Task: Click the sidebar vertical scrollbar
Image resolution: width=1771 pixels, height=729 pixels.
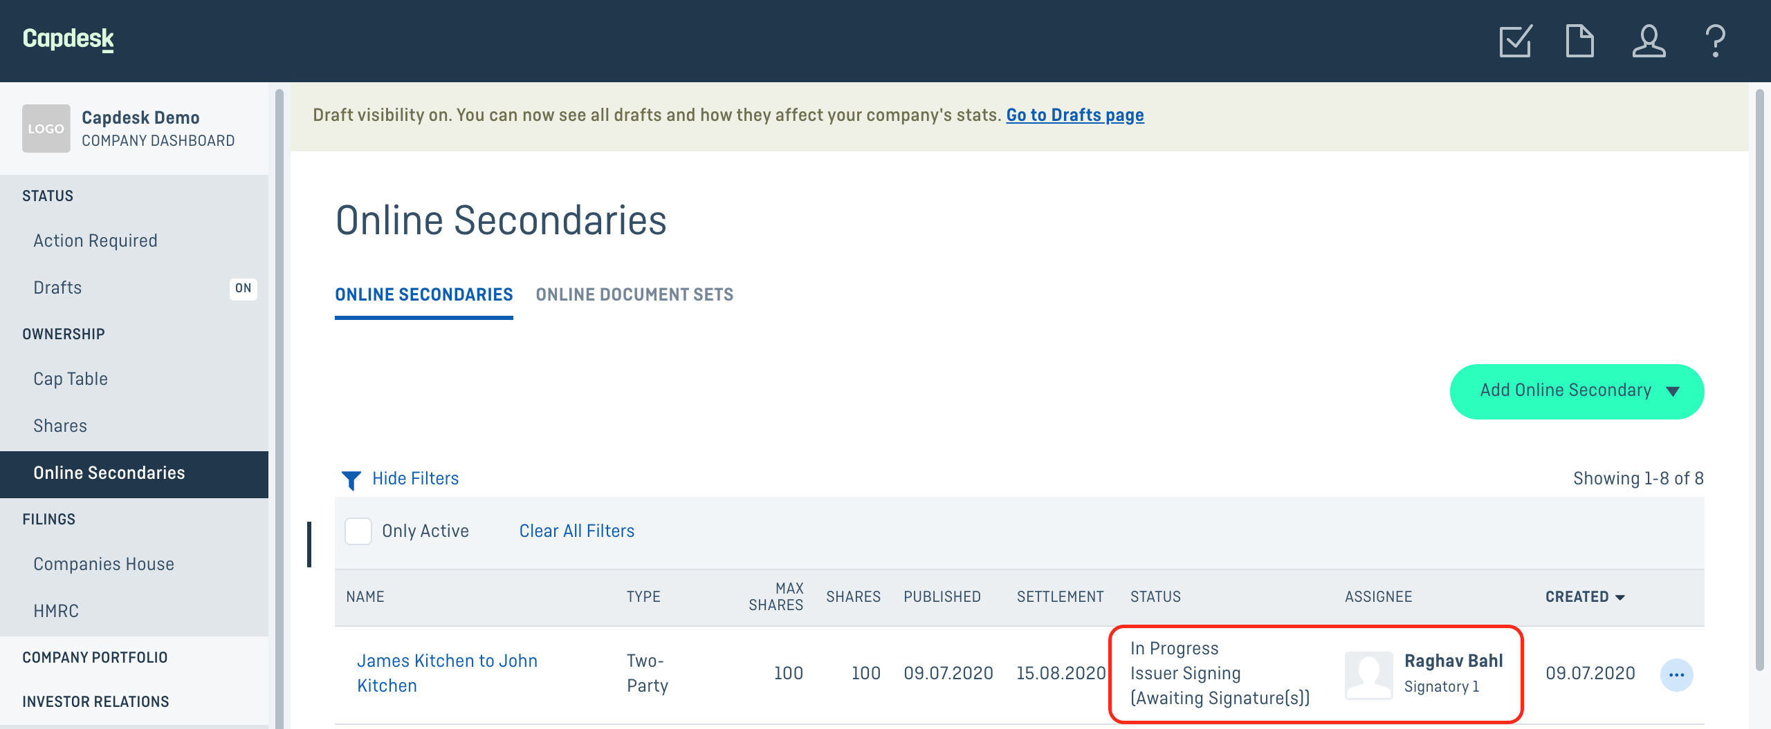Action: tap(279, 408)
